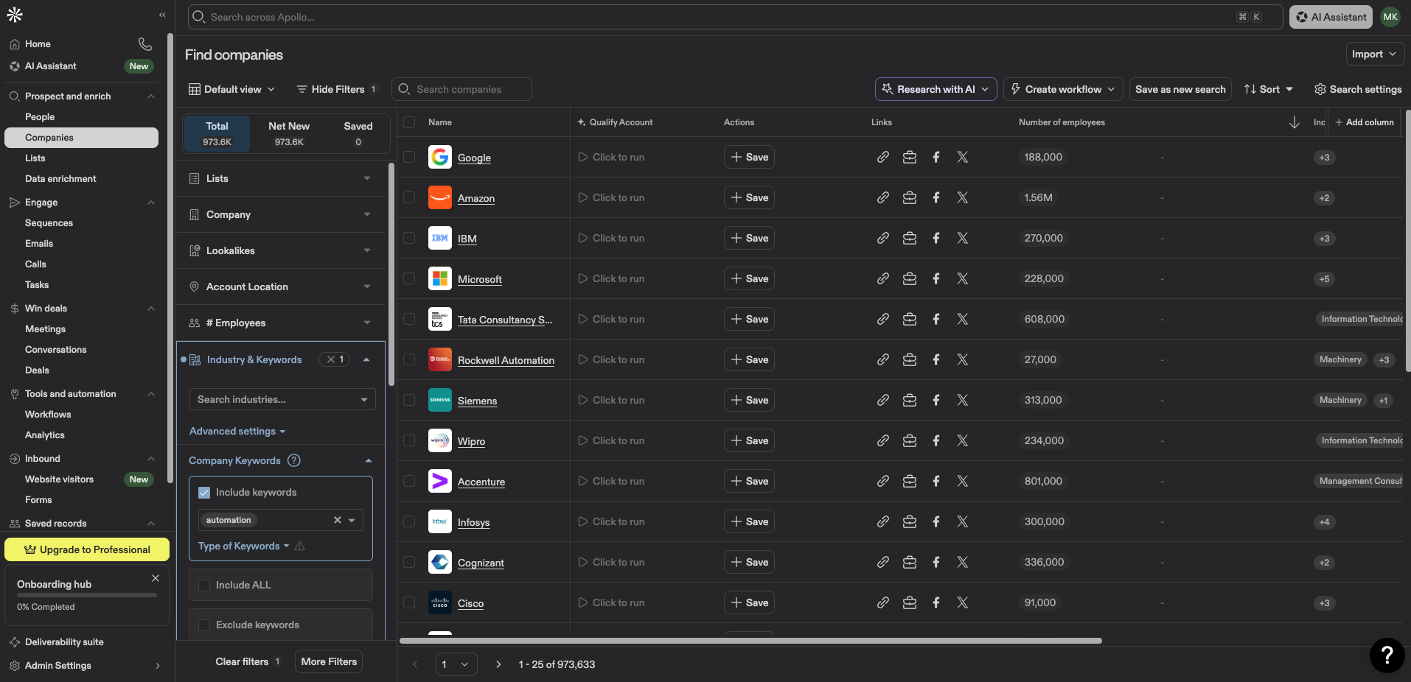Expand the Account Location filter
Screen dimensions: 1411x682
click(x=281, y=286)
